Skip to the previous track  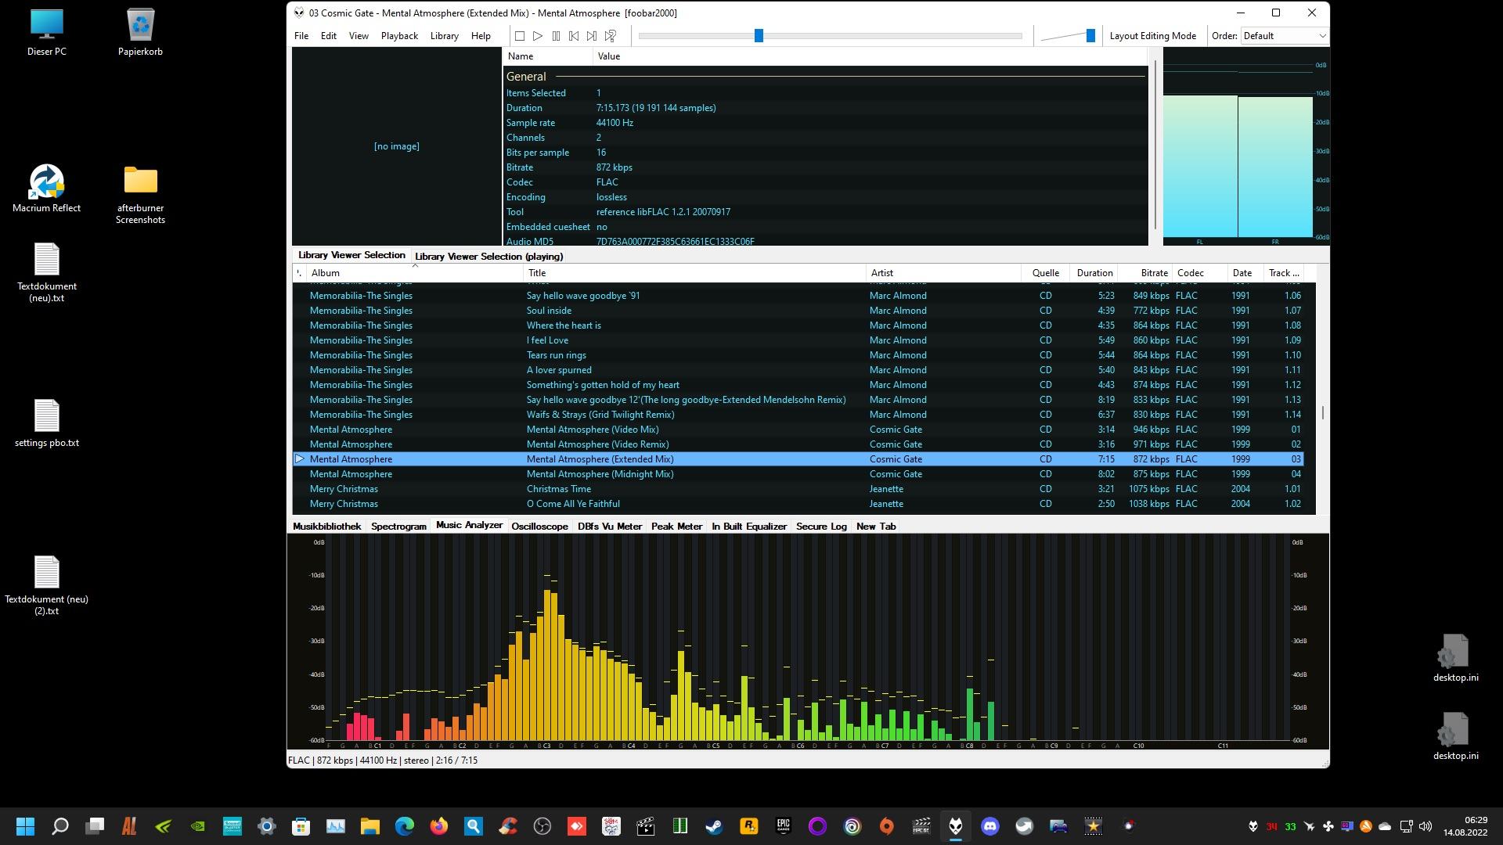(574, 36)
